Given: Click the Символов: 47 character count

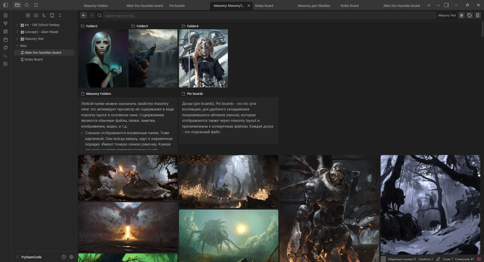Looking at the screenshot, I should 464,259.
